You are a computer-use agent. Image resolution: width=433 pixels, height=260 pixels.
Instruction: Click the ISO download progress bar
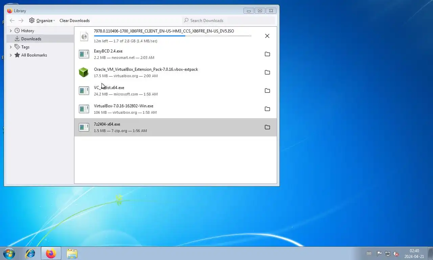click(173, 36)
